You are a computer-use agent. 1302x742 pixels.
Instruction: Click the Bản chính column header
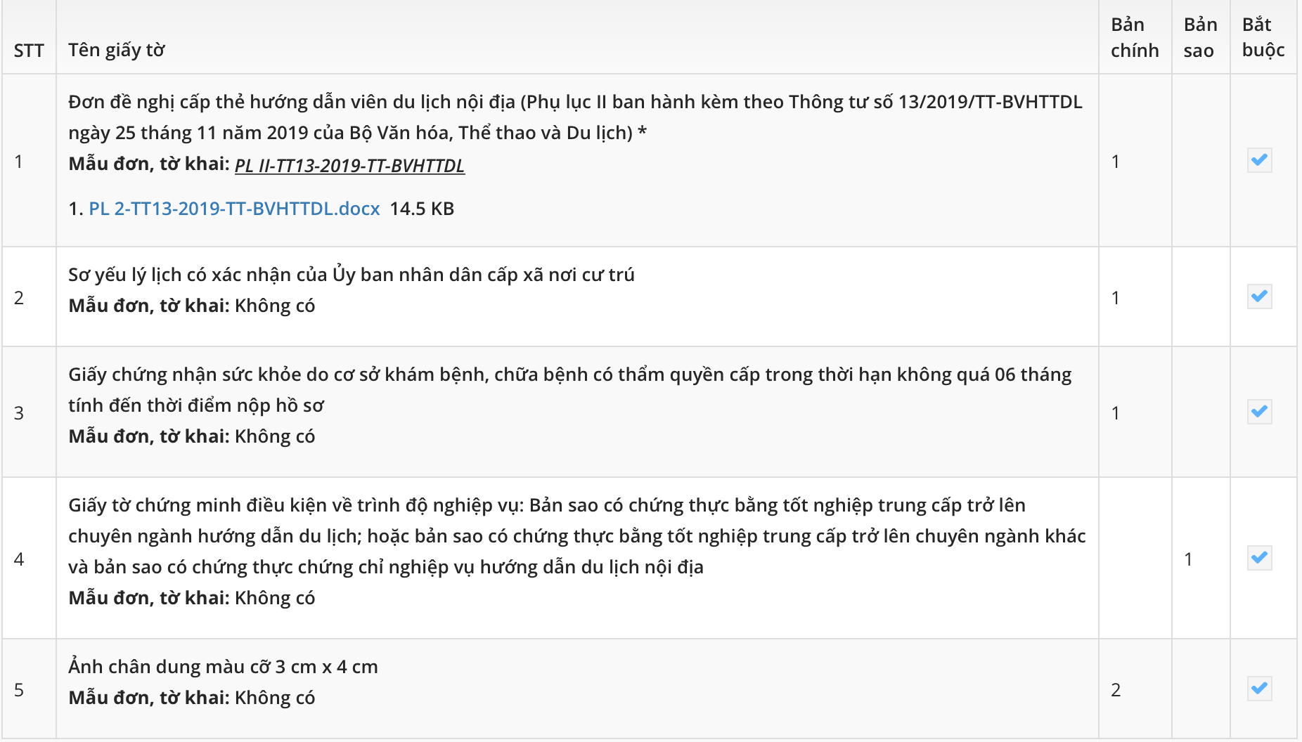[x=1134, y=37]
